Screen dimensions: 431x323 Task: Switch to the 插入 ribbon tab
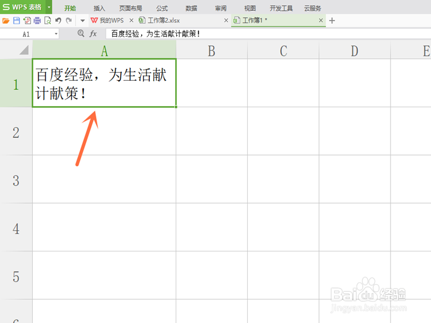pyautogui.click(x=100, y=8)
